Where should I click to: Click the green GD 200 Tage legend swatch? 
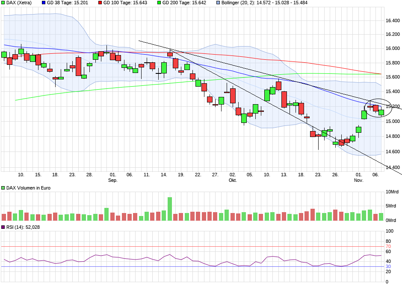[159, 3]
